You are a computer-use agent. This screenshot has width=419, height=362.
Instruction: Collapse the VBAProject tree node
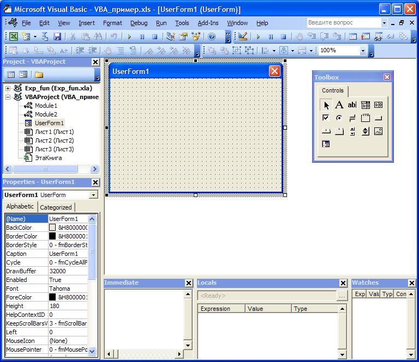pyautogui.click(x=8, y=97)
